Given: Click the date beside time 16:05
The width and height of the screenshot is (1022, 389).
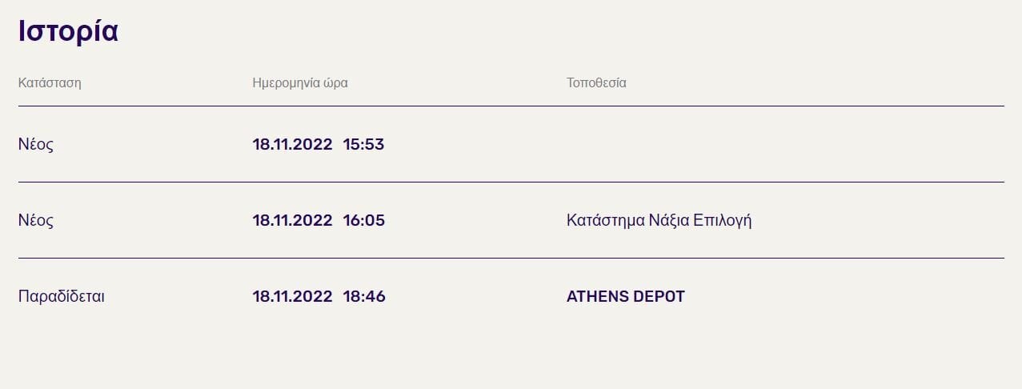Looking at the screenshot, I should click(x=292, y=220).
